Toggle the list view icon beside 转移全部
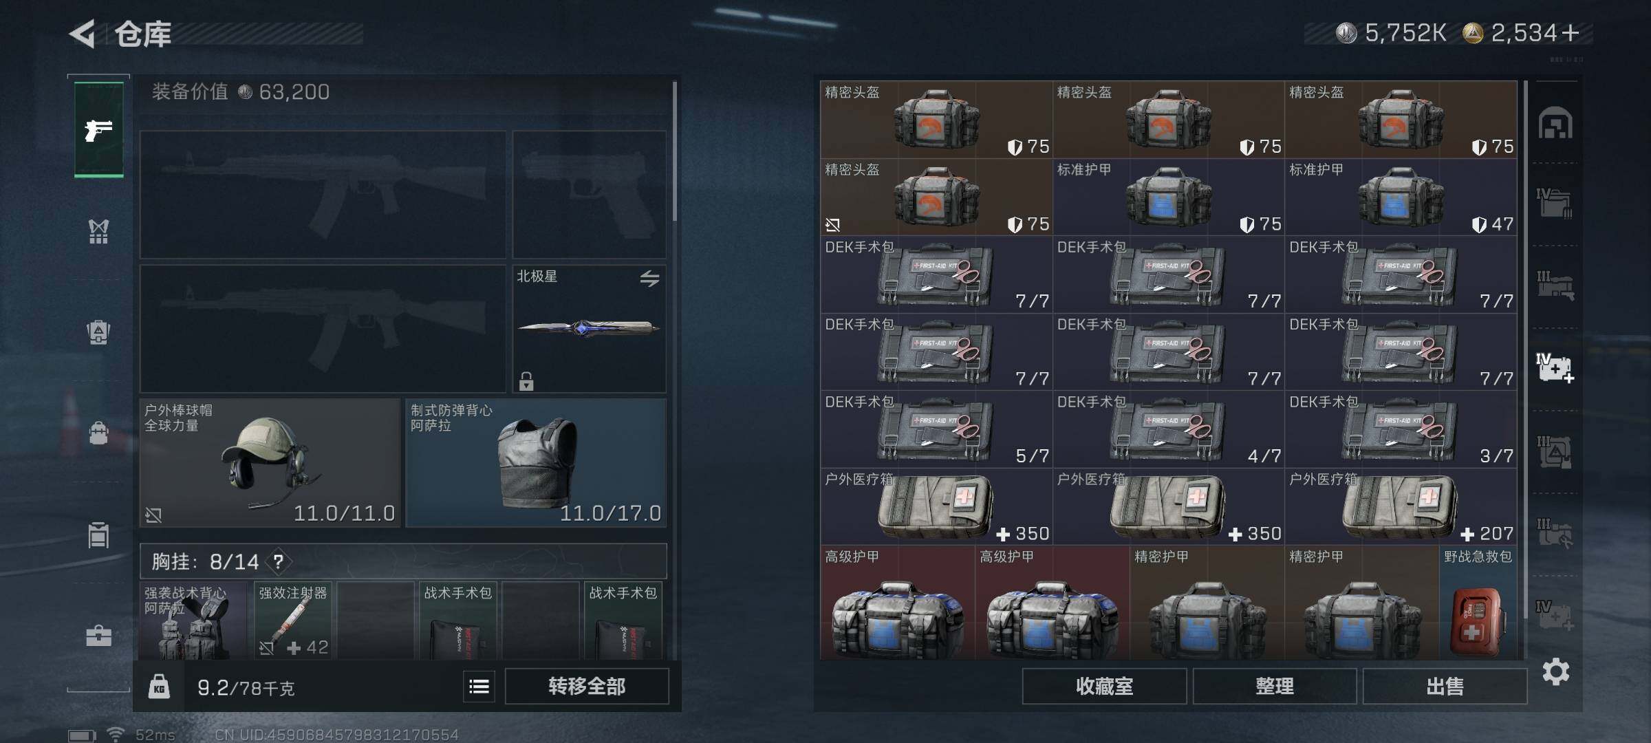The height and width of the screenshot is (743, 1651). tap(479, 686)
